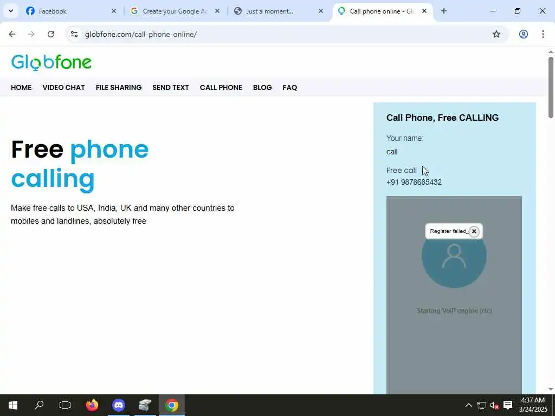Click the scrollbar down arrow
Viewport: 555px width, 416px height.
[551, 389]
